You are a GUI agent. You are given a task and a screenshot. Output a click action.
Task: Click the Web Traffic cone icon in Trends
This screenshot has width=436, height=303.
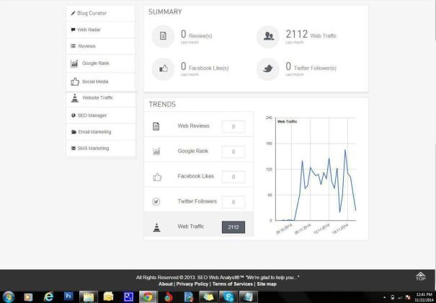click(156, 227)
